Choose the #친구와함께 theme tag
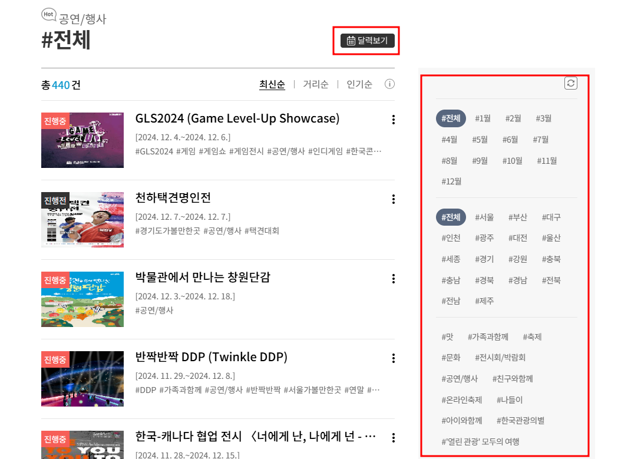The image size is (631, 459). (513, 379)
